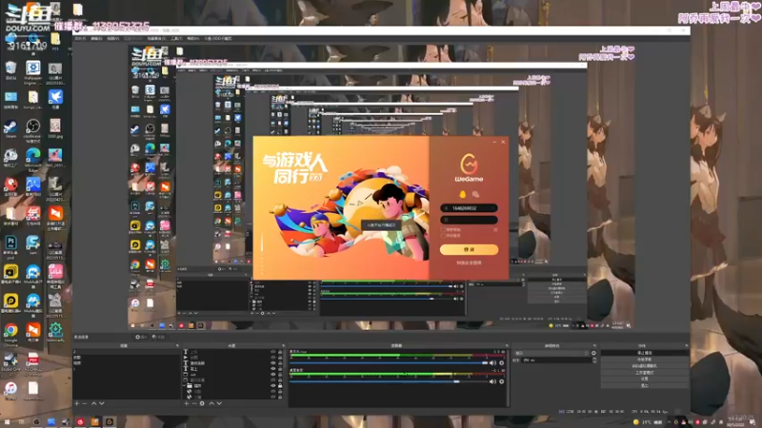Adjust the transition duration stepper arrows
This screenshot has height=428, width=762.
[593, 360]
